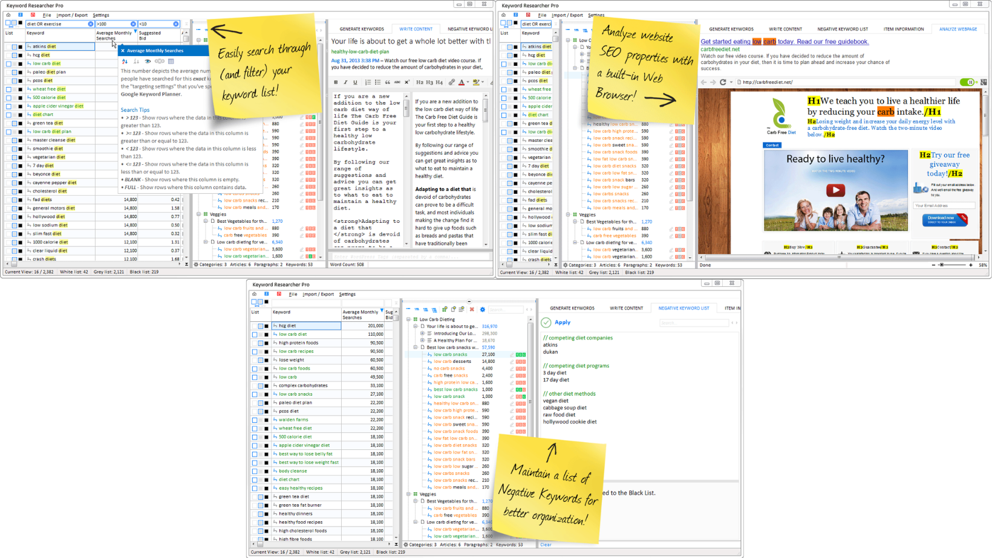
Task: Check white list box for 'walden farms' in bottom window
Action: 255,420
